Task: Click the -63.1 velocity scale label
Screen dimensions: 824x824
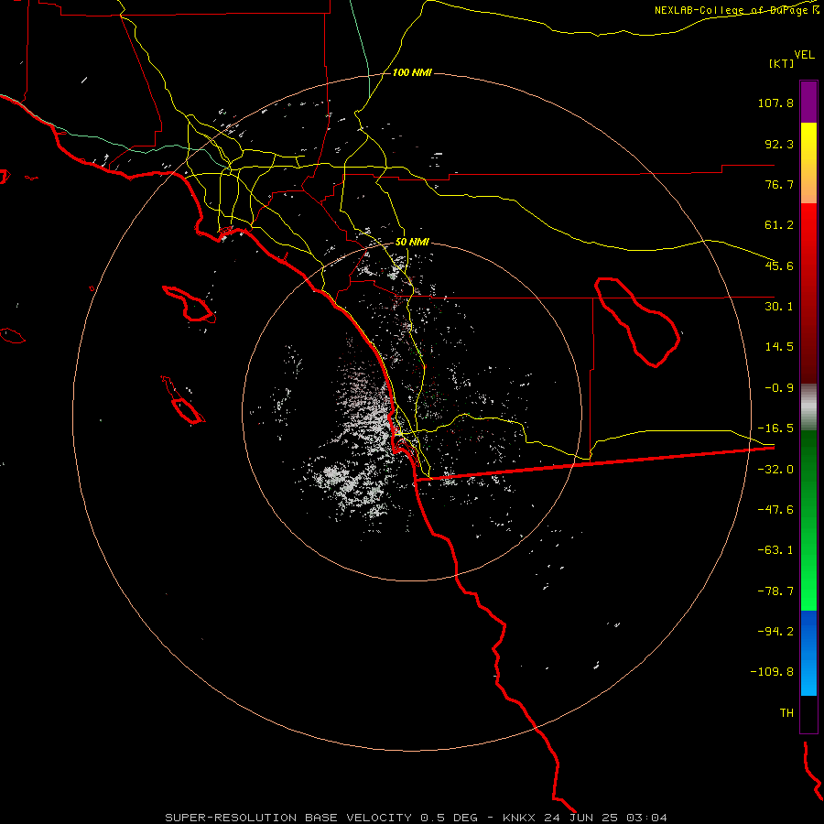Action: coord(775,550)
